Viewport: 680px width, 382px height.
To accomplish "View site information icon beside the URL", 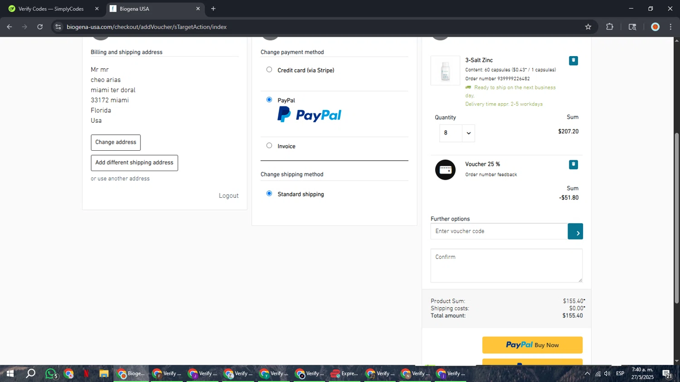I will click(58, 27).
